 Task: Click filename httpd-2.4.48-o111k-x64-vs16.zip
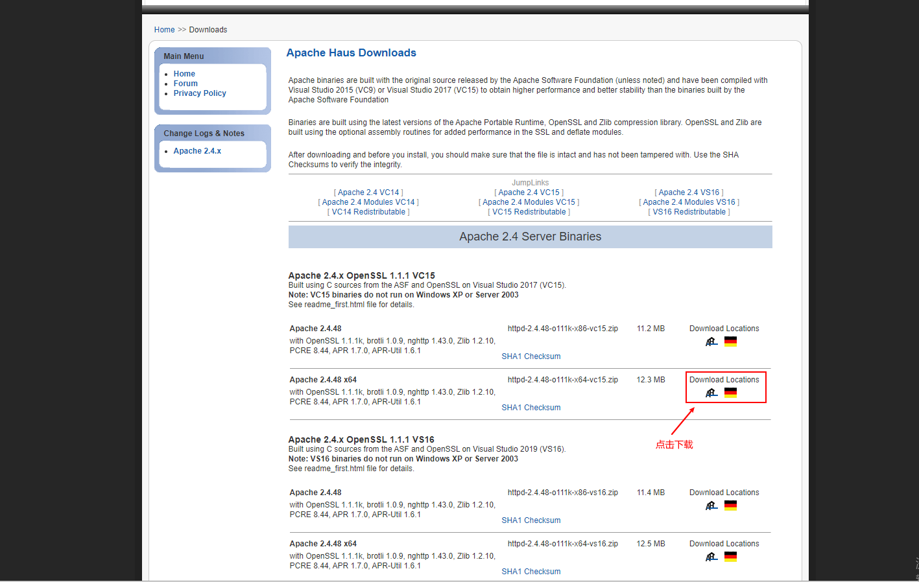point(563,544)
